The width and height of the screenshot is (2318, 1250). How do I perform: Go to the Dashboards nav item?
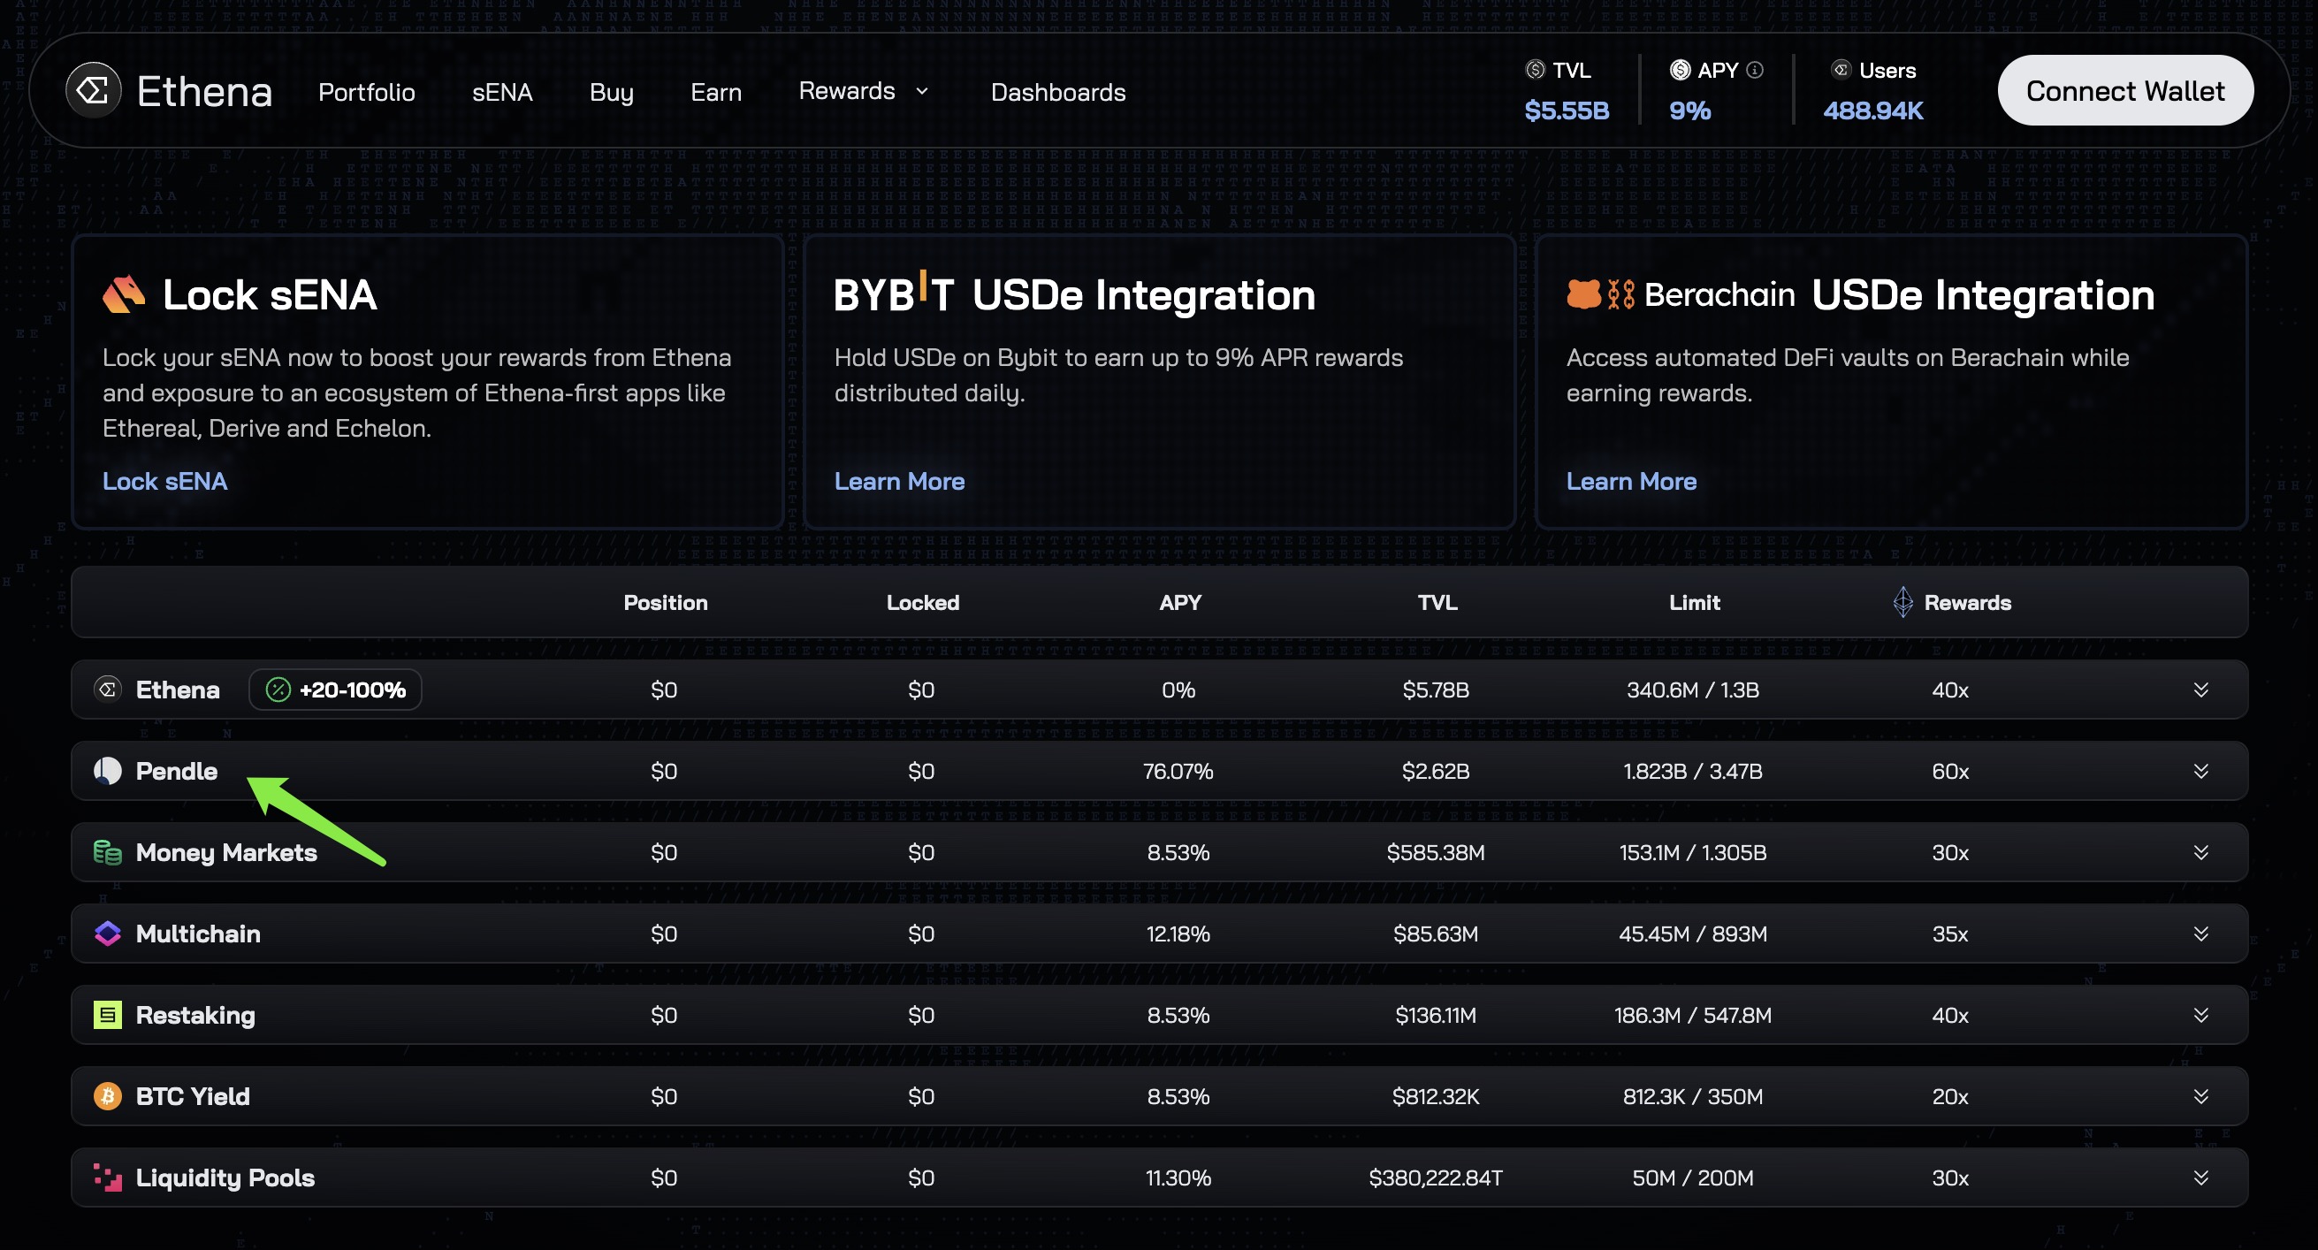tap(1057, 92)
